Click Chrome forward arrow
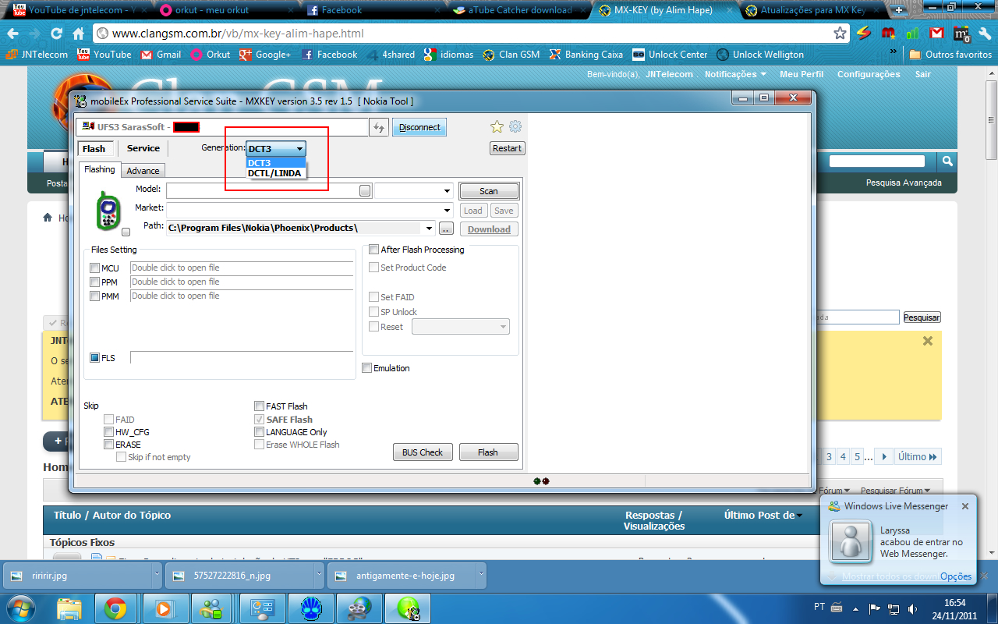This screenshot has width=998, height=624. [x=34, y=34]
